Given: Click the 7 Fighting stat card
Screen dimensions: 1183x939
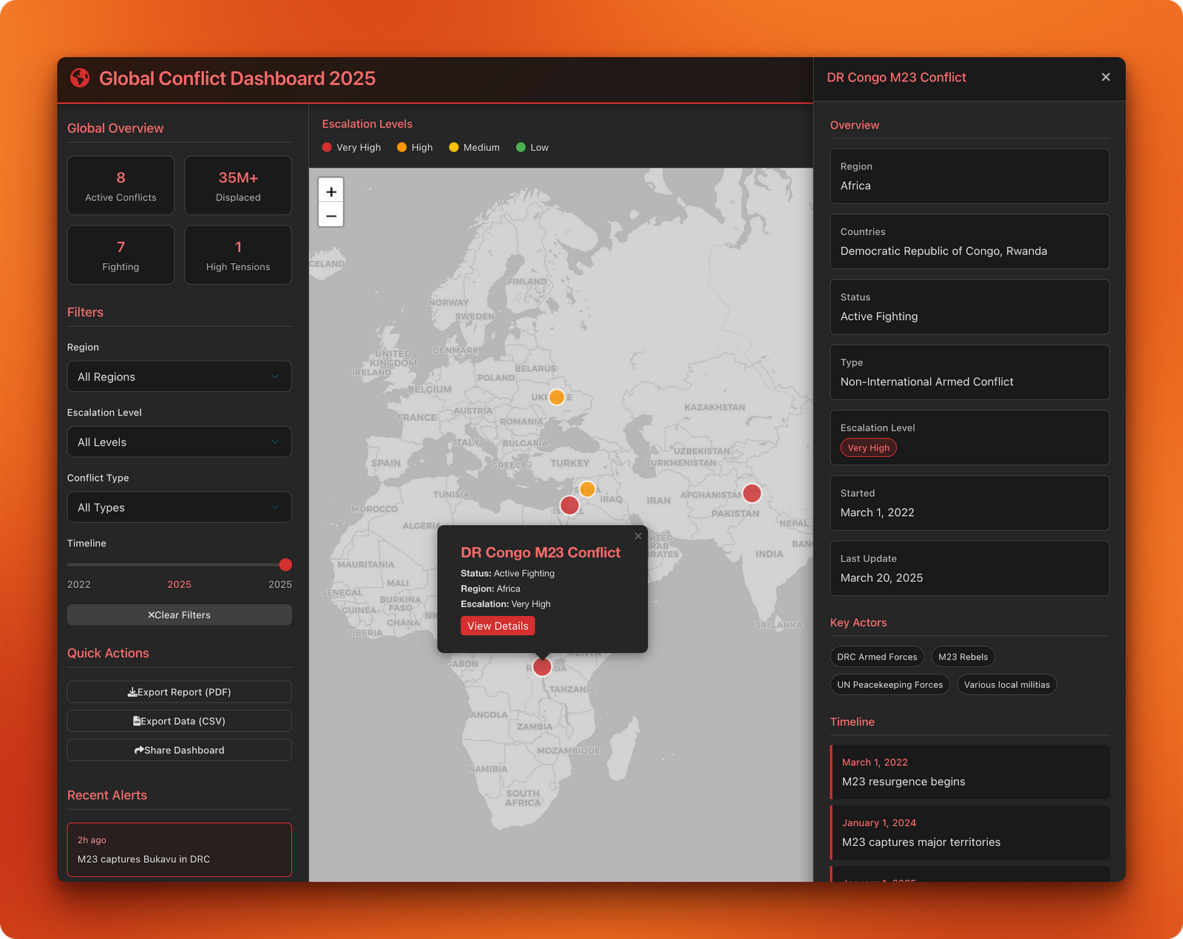Looking at the screenshot, I should click(x=121, y=255).
